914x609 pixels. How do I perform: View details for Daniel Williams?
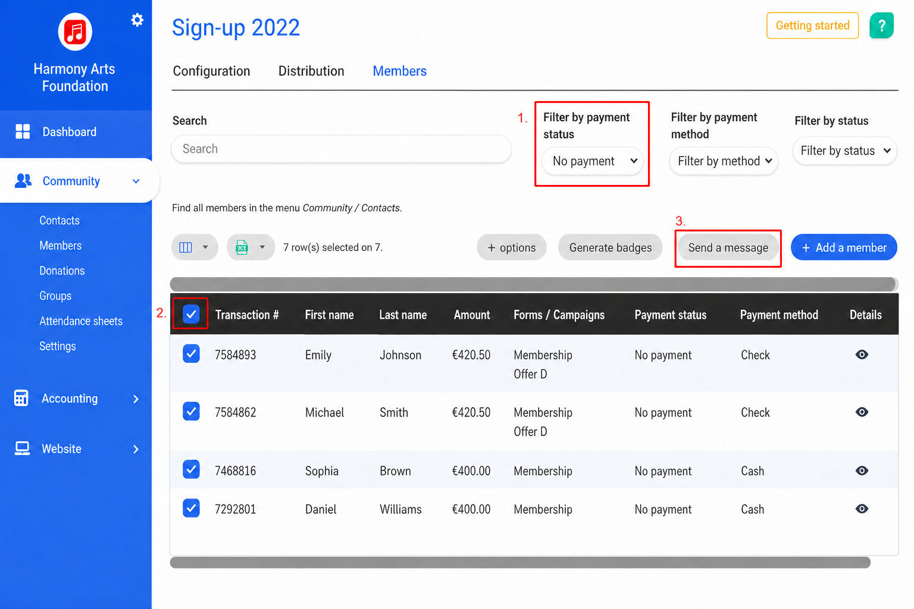coord(862,508)
